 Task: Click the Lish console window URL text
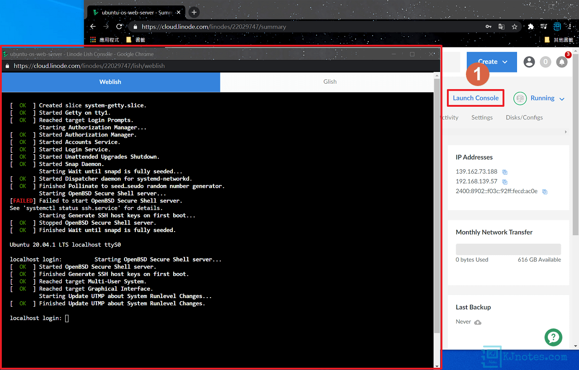89,66
